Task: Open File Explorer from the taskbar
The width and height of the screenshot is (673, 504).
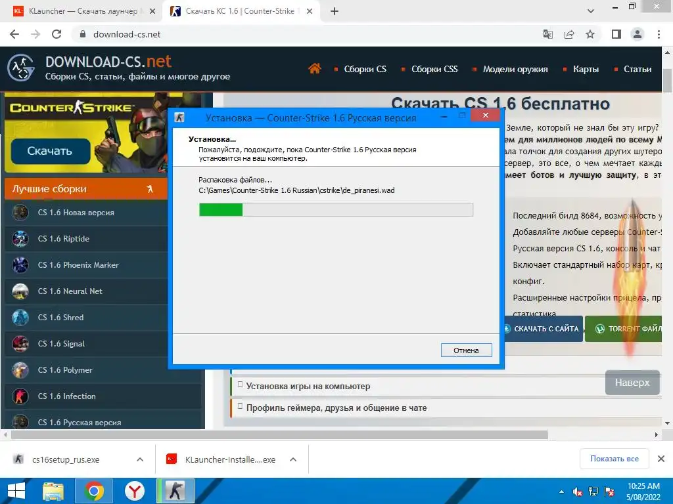Action: click(x=53, y=491)
